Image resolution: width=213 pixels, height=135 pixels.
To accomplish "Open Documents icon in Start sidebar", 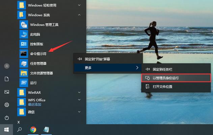I will tap(7, 79).
